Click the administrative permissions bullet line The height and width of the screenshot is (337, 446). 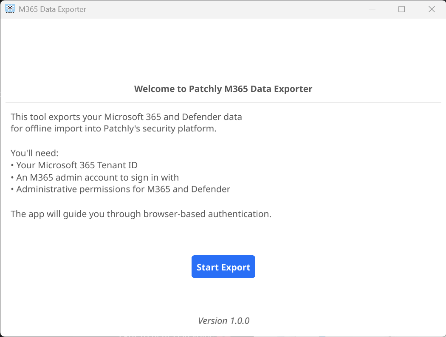(x=121, y=189)
